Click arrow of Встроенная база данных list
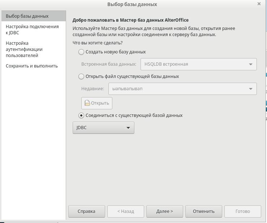This screenshot has width=267, height=223. [251, 64]
